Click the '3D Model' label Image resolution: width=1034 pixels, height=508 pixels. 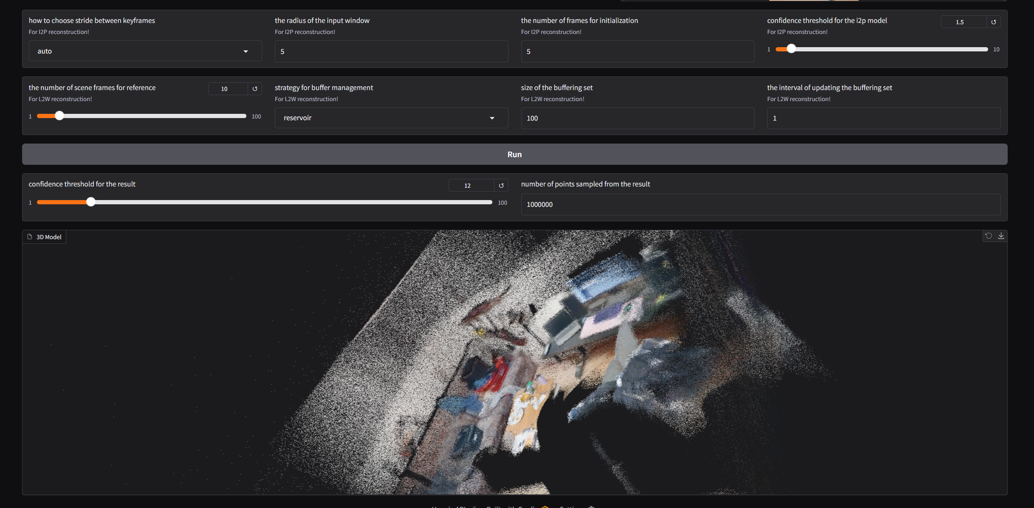click(49, 237)
